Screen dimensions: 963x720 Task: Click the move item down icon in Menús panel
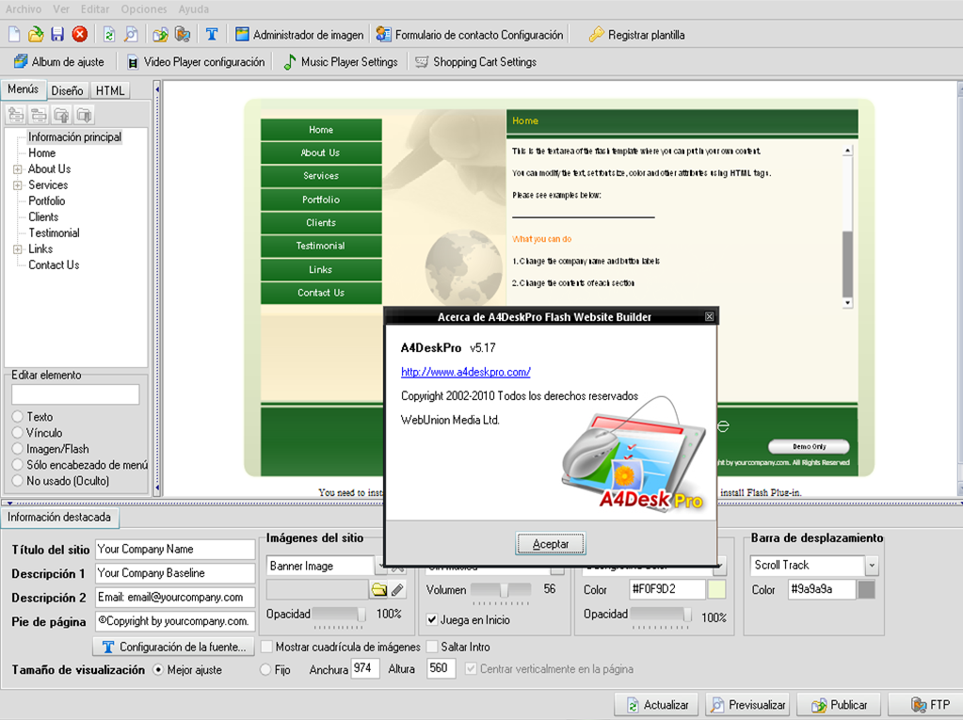coord(84,115)
